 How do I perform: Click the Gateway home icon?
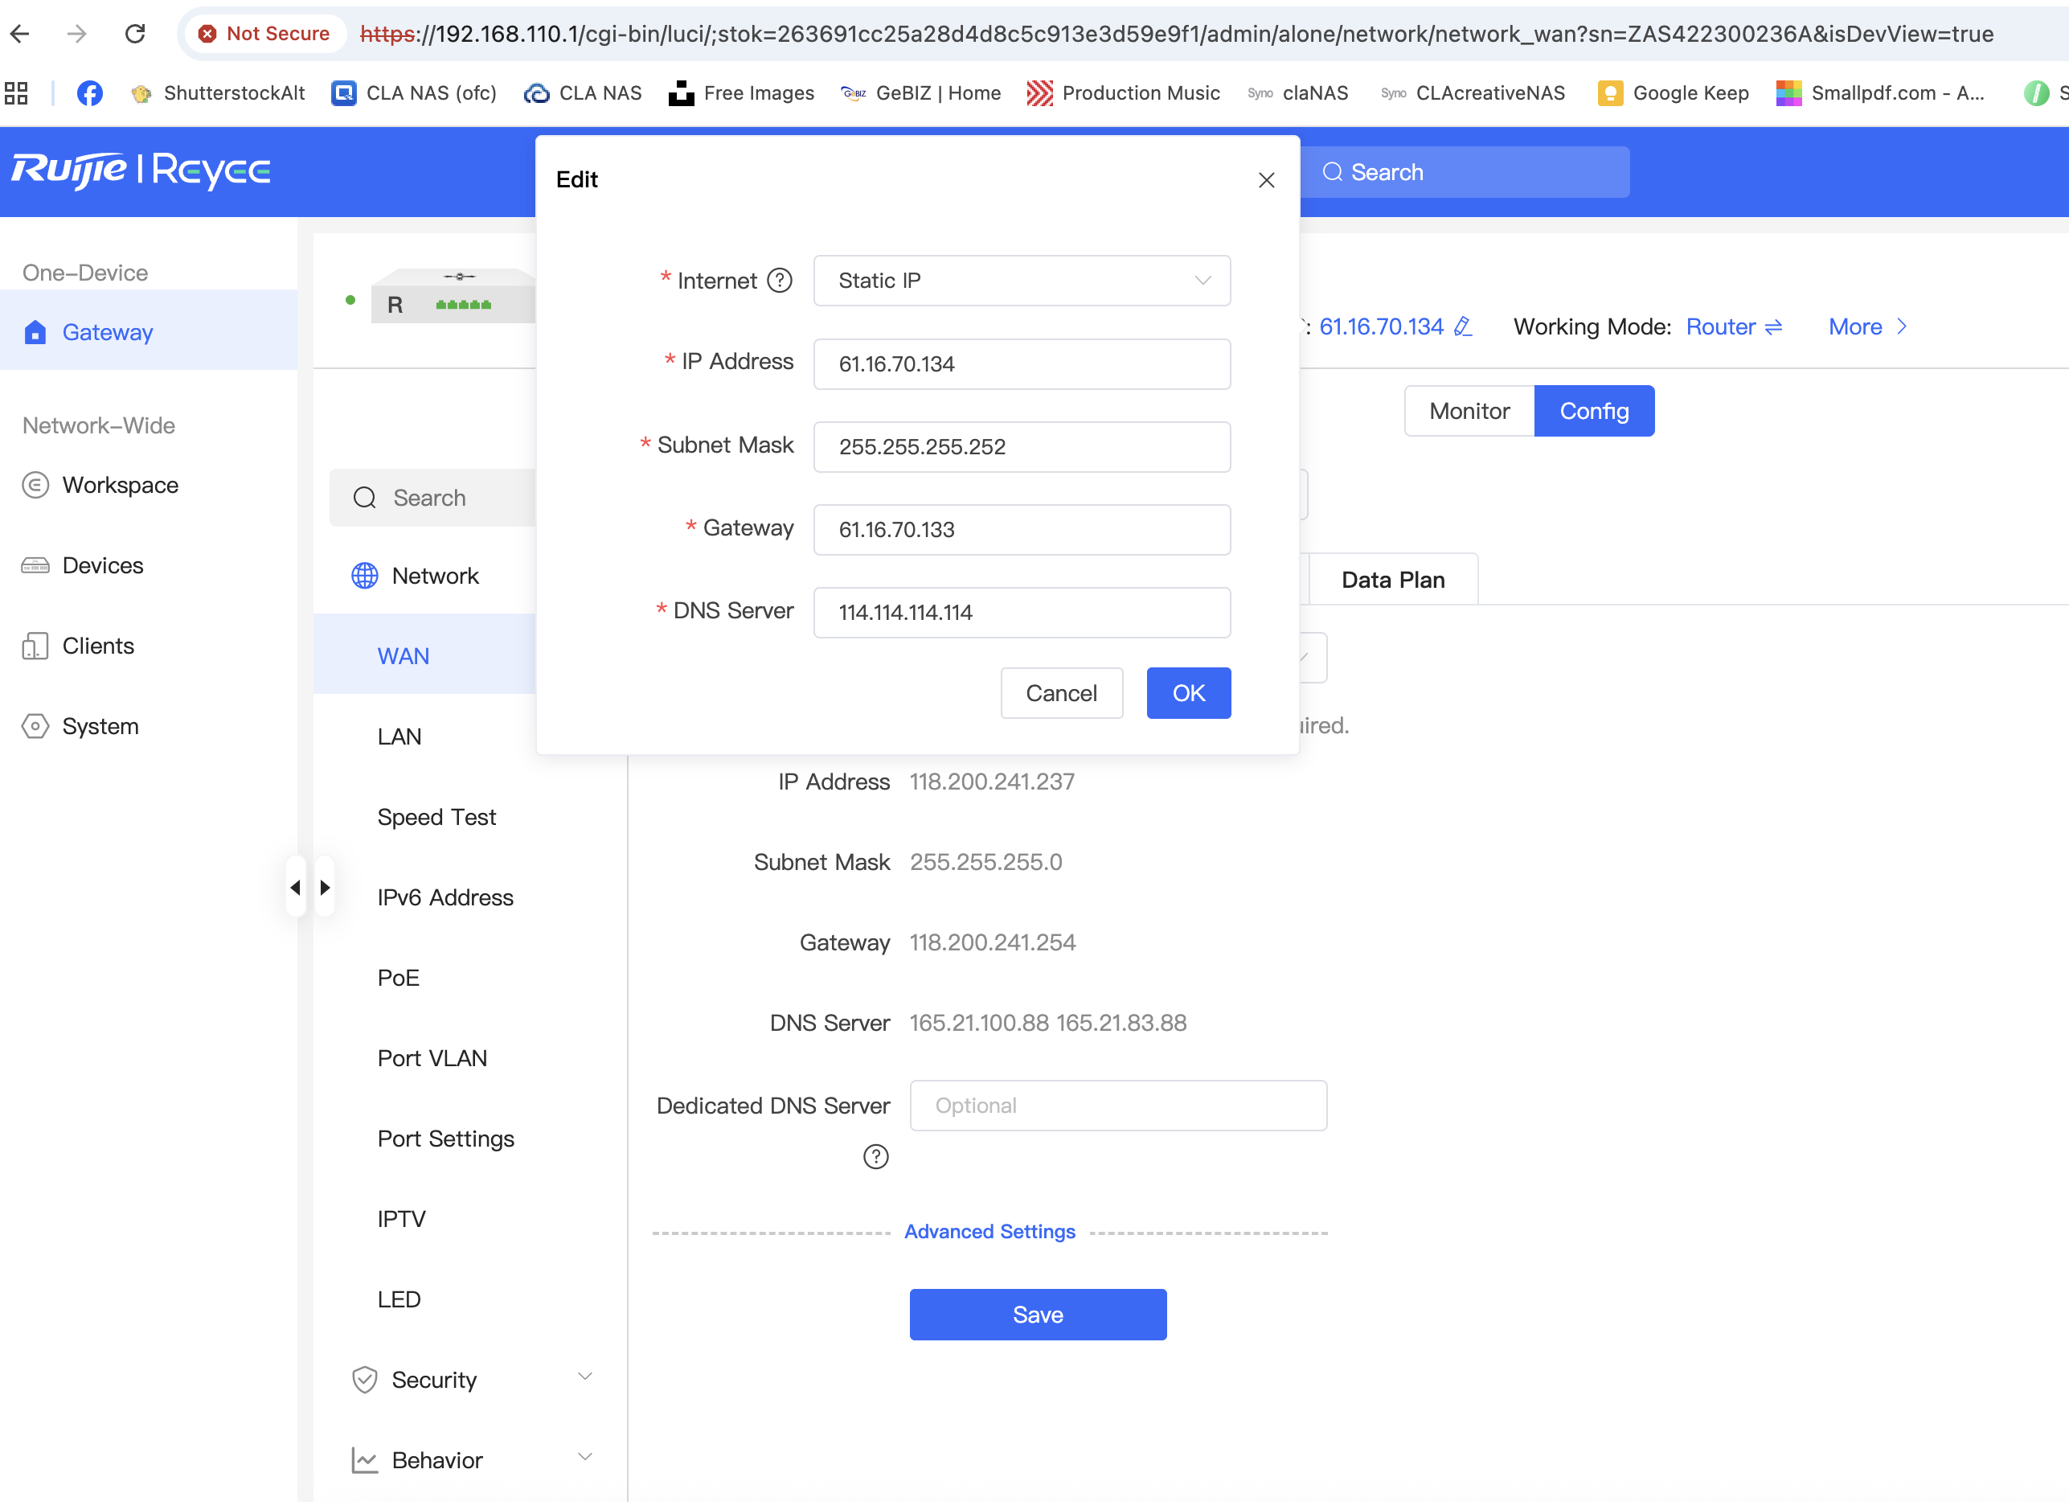pyautogui.click(x=35, y=332)
